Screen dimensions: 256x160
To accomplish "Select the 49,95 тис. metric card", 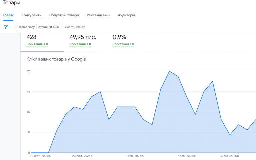I will coord(85,42).
